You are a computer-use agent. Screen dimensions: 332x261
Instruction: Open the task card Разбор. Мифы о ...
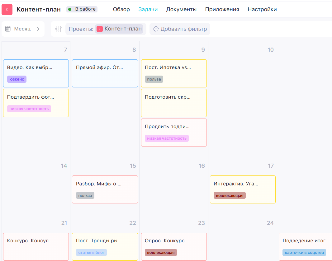pyautogui.click(x=105, y=189)
